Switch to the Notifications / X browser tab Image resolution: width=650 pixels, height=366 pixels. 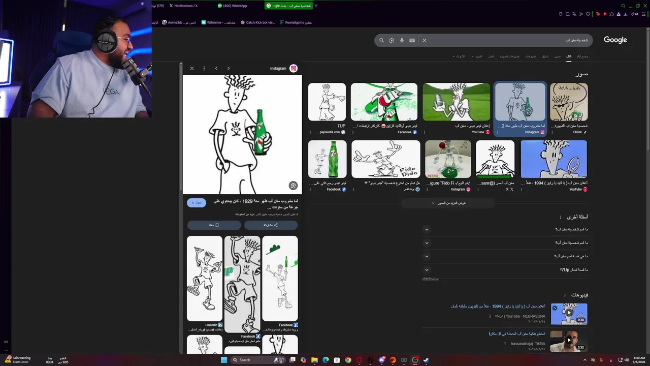pos(183,6)
